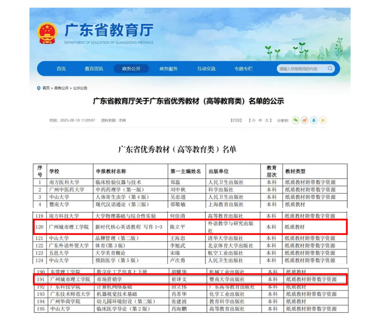Set font size to 大

266,120
